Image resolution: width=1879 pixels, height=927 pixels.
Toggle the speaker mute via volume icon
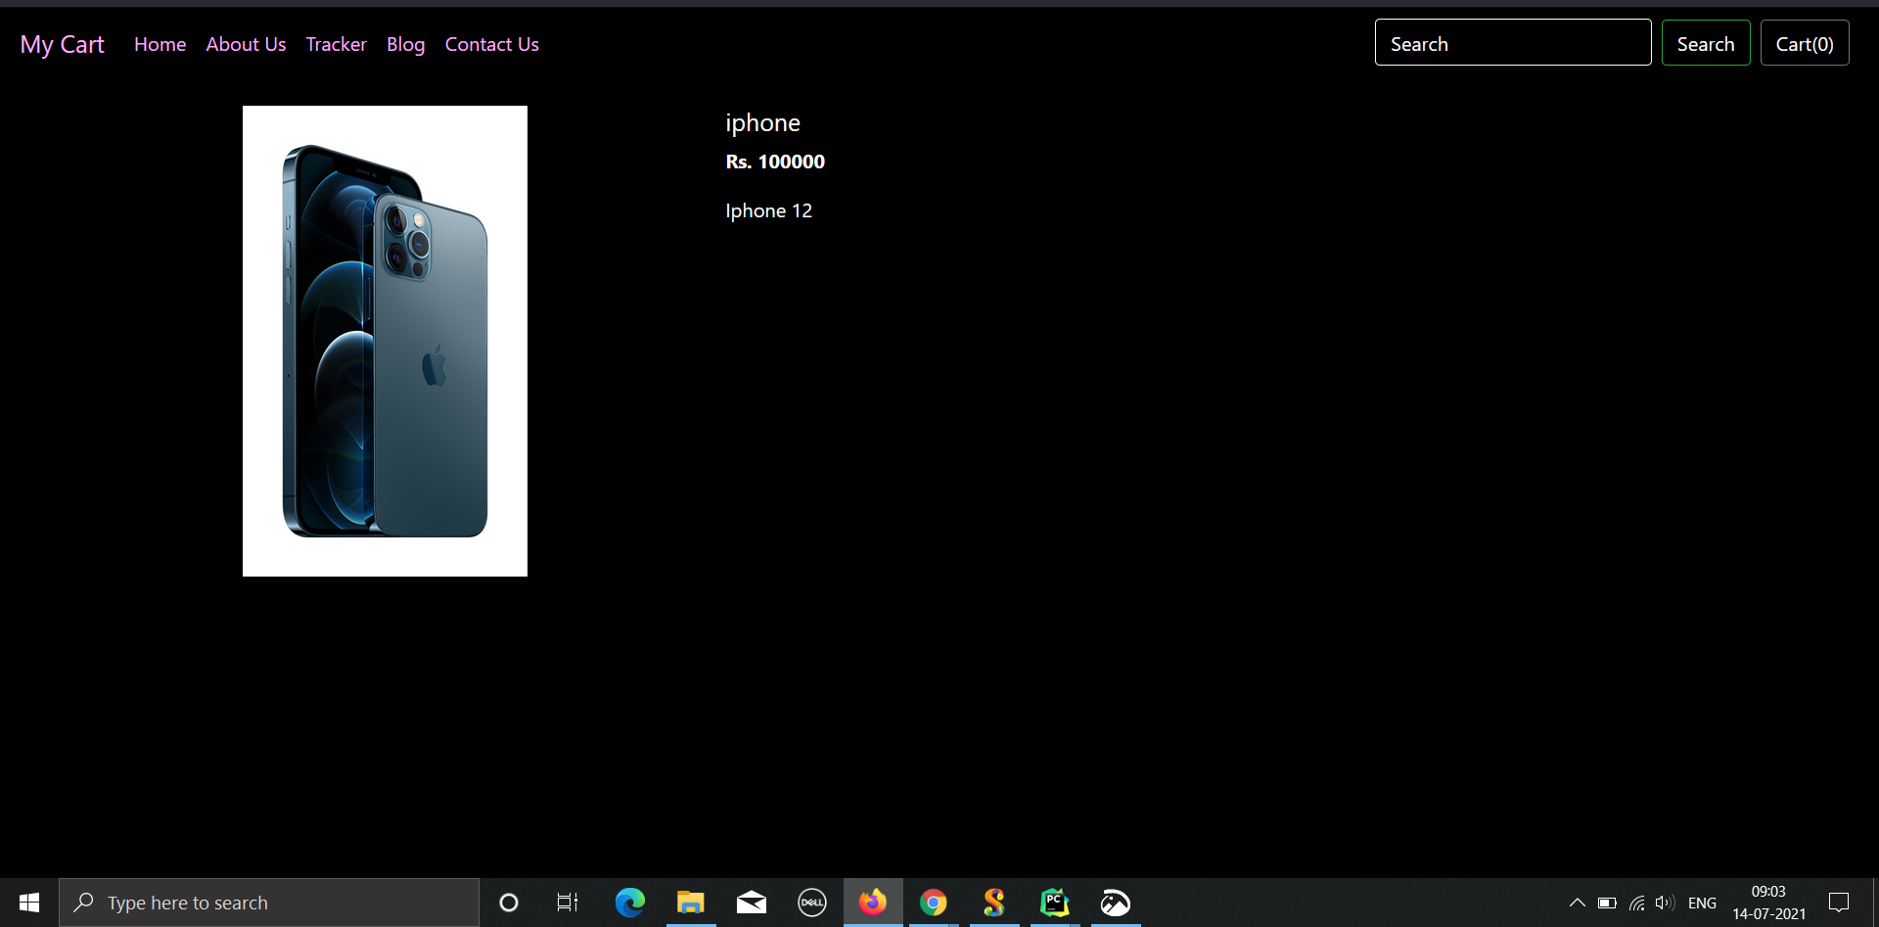[x=1667, y=903]
